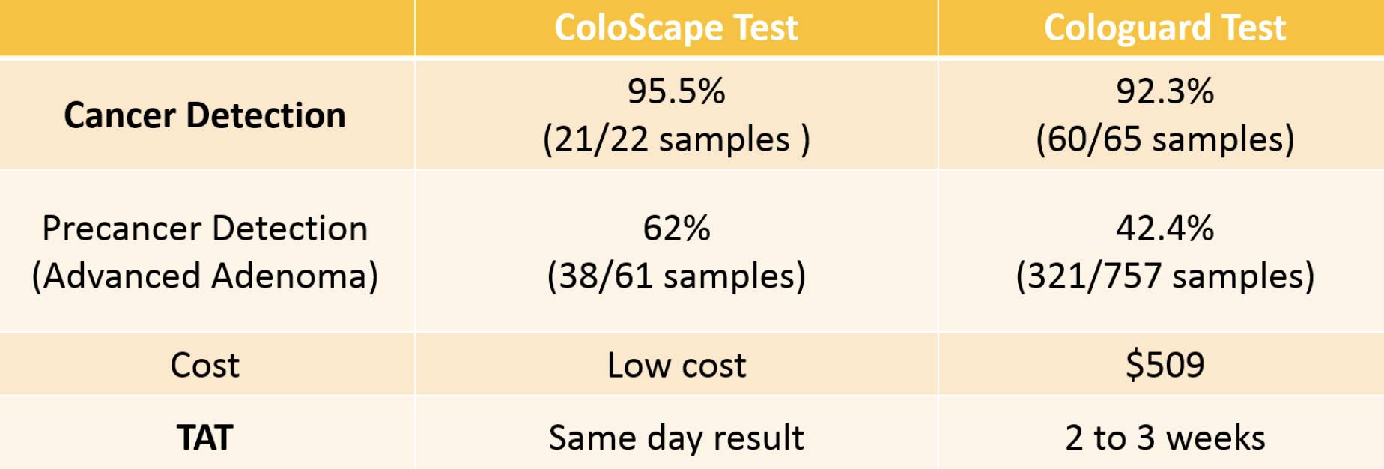Click the 42.4% value
The height and width of the screenshot is (469, 1384).
[x=1164, y=229]
